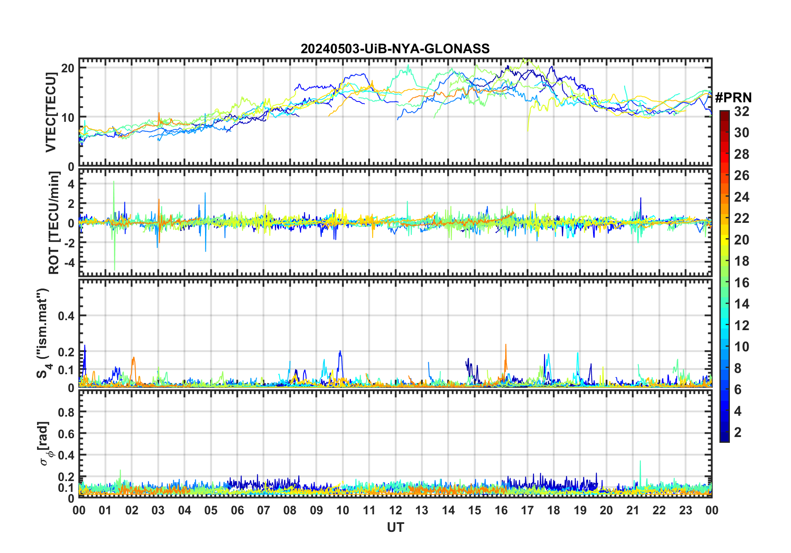Click sigma-phi axis tick label 0.6
The image size is (791, 553).
click(x=66, y=434)
